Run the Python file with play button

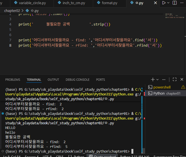(x=164, y=3)
